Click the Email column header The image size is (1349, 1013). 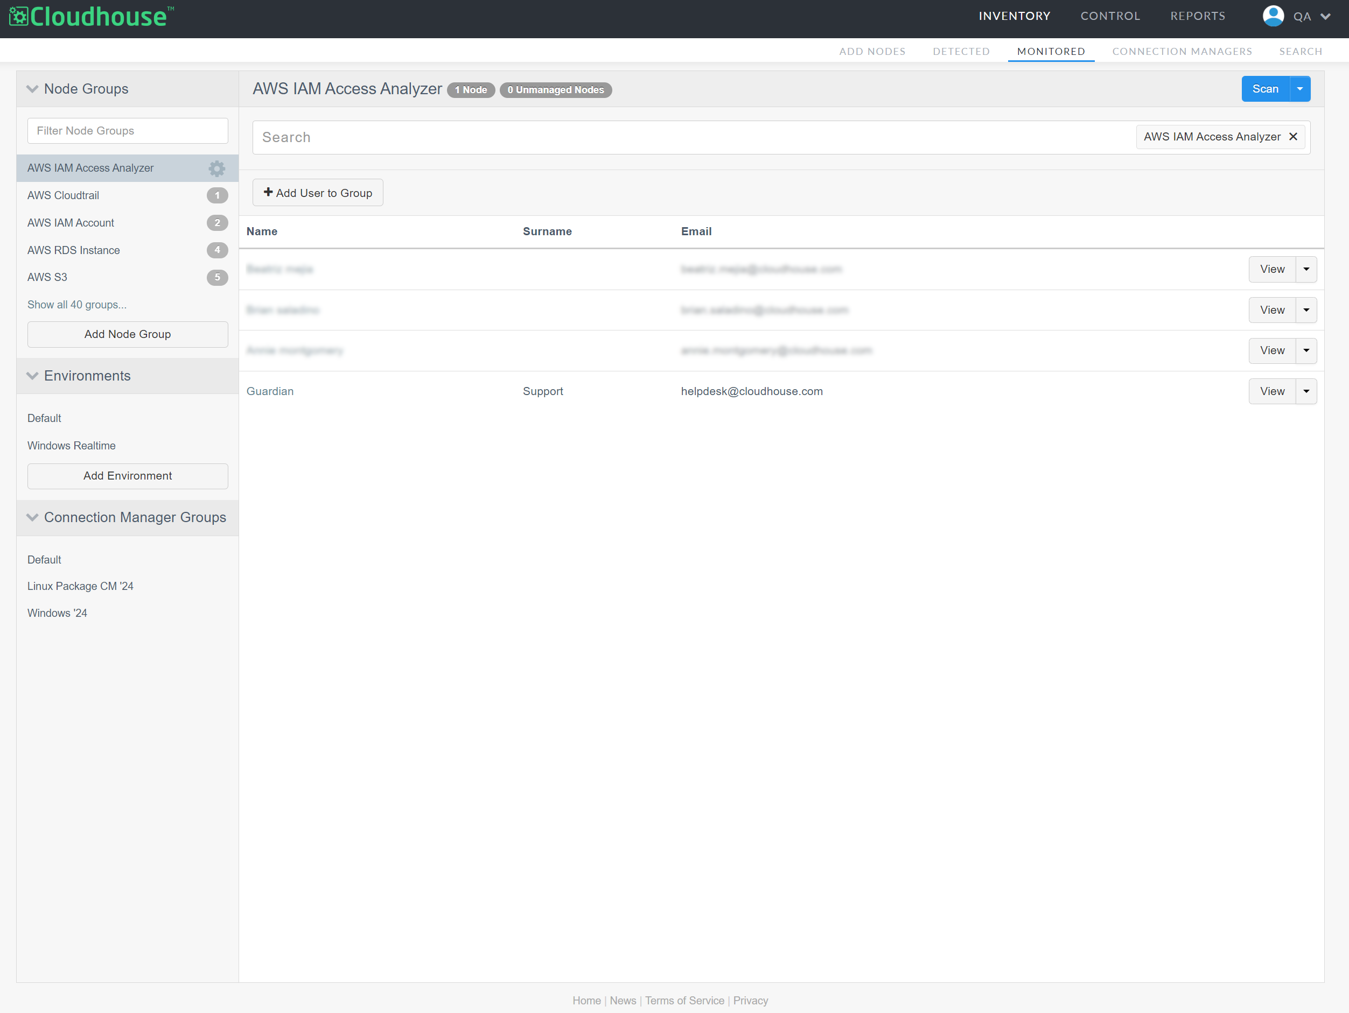696,231
